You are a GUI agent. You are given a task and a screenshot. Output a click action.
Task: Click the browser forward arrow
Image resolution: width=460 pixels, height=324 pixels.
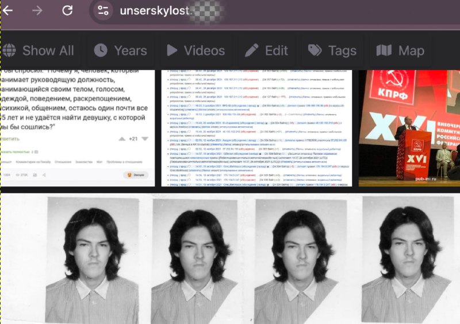37,10
